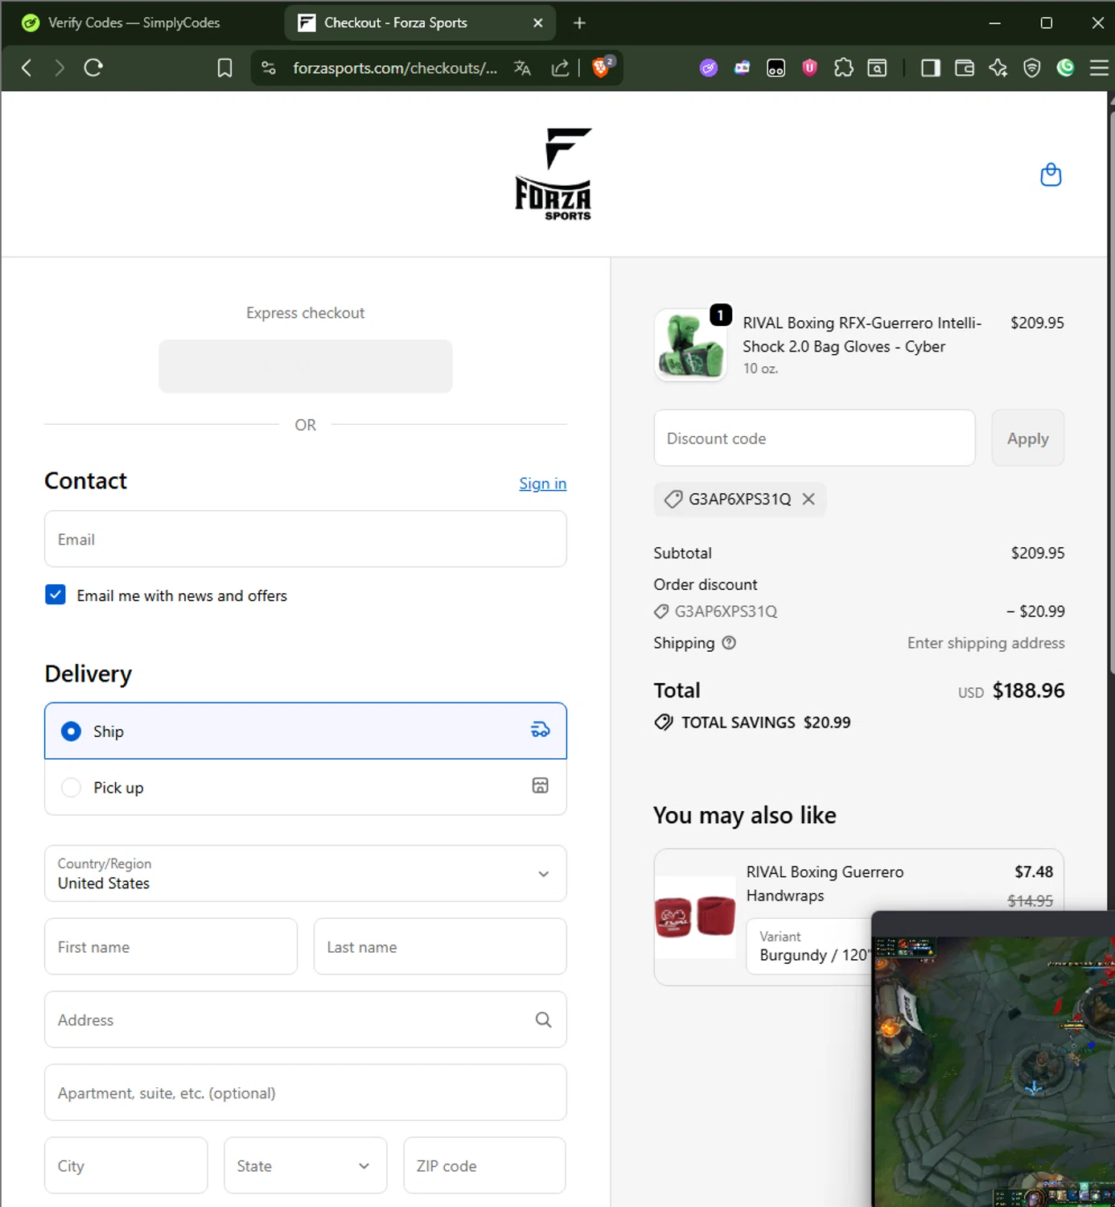Open the shopping bag cart icon
Viewport: 1115px width, 1207px height.
tap(1051, 175)
